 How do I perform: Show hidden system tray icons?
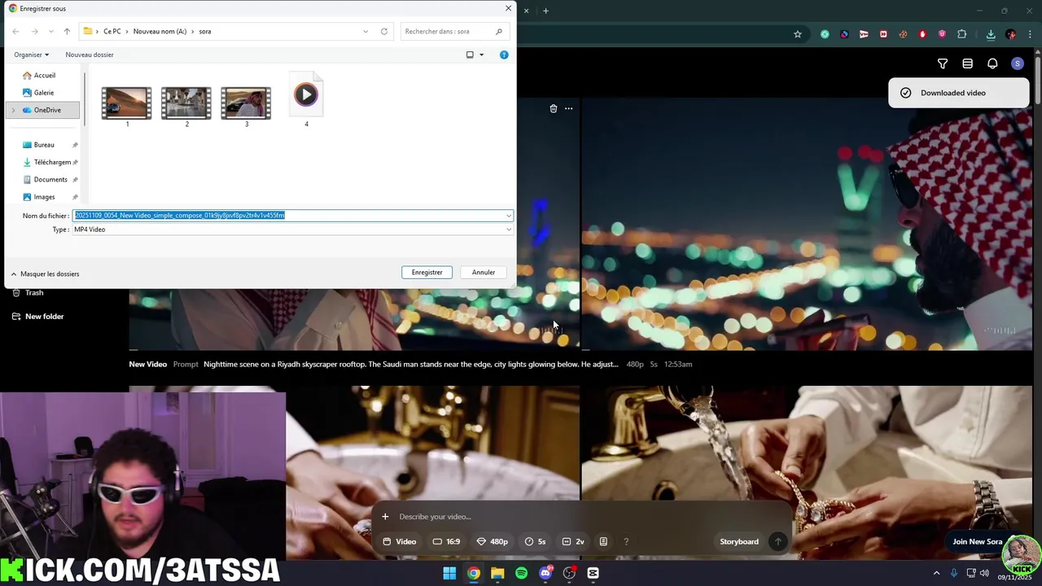click(936, 573)
